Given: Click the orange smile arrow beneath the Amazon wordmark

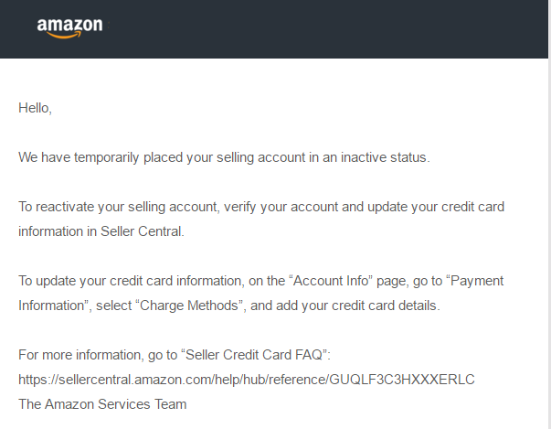Looking at the screenshot, I should [64, 35].
